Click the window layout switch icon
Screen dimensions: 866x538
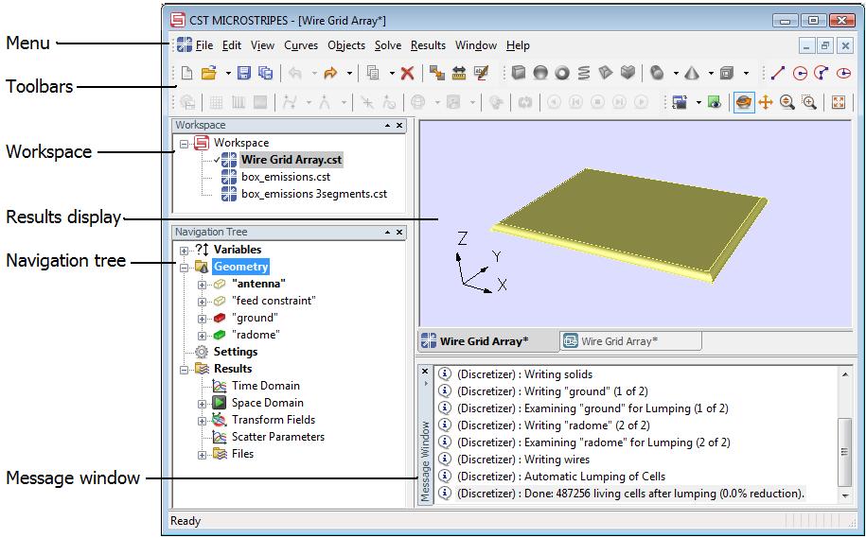(x=680, y=102)
